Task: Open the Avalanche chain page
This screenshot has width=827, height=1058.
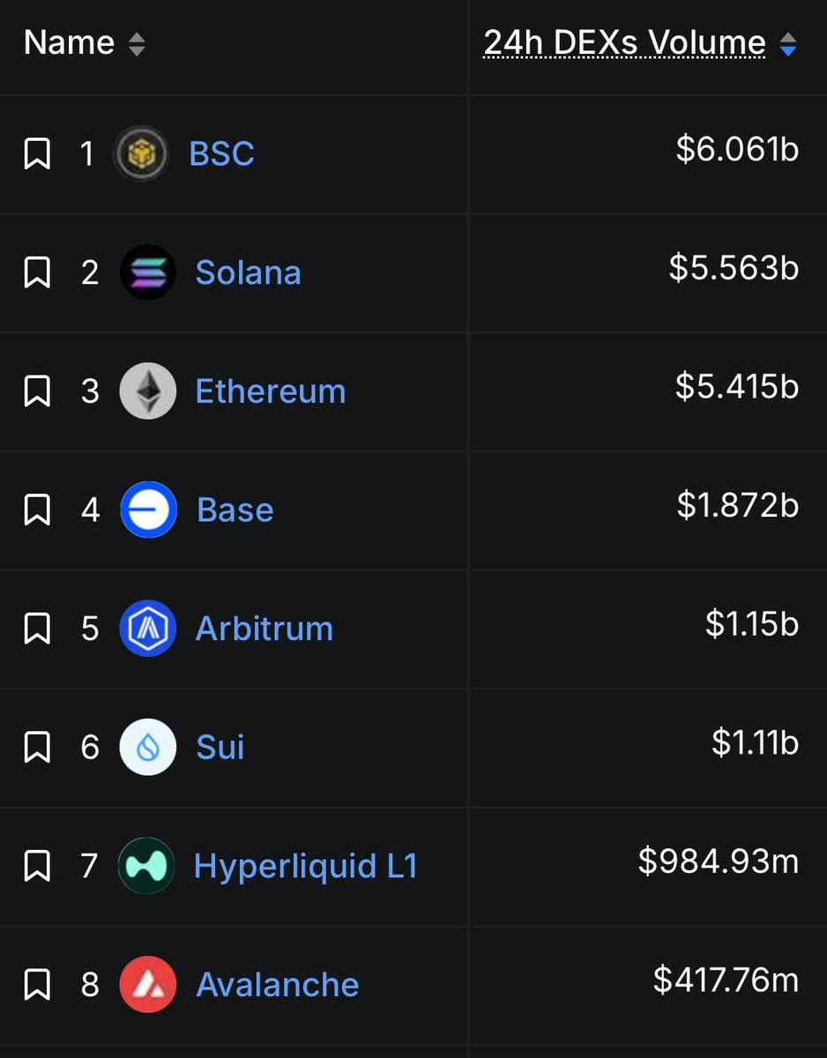Action: [278, 984]
